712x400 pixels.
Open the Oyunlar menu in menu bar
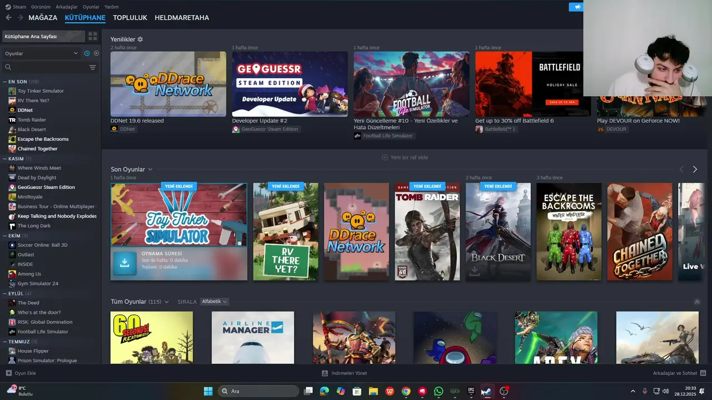91,7
